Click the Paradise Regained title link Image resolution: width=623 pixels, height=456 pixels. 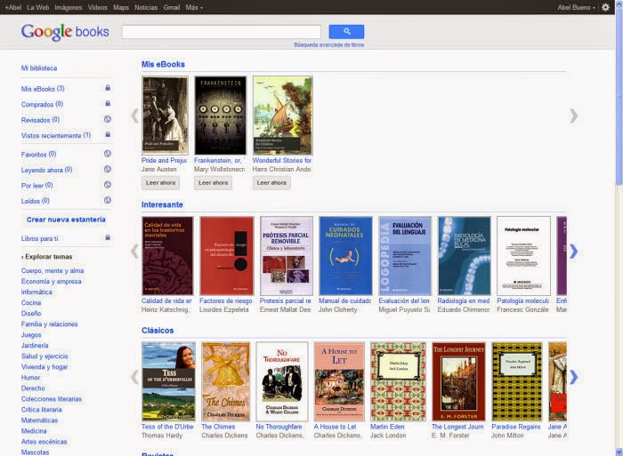point(515,427)
